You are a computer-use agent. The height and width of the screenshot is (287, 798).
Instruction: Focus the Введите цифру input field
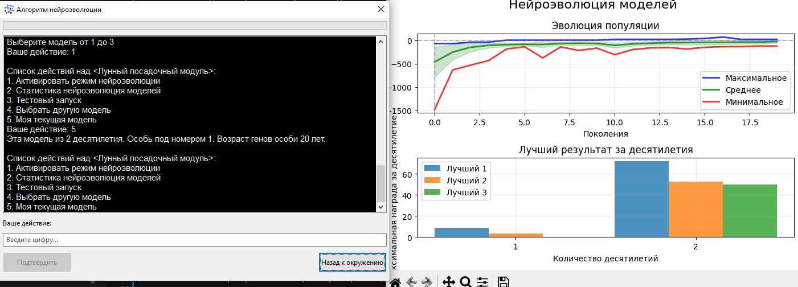tap(195, 240)
